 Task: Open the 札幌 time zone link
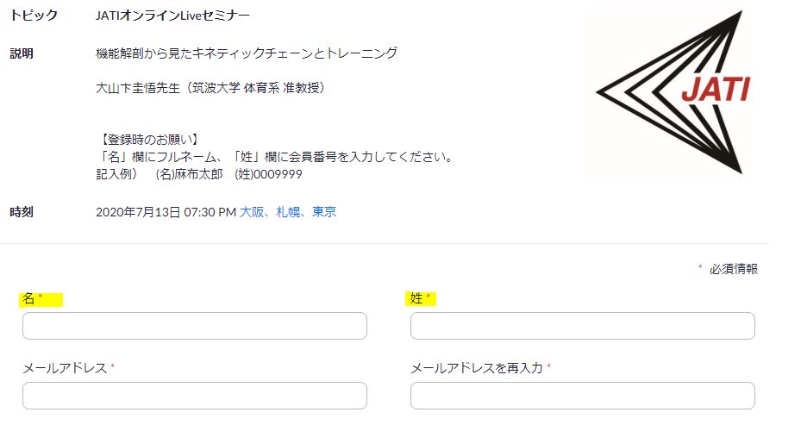pyautogui.click(x=288, y=212)
